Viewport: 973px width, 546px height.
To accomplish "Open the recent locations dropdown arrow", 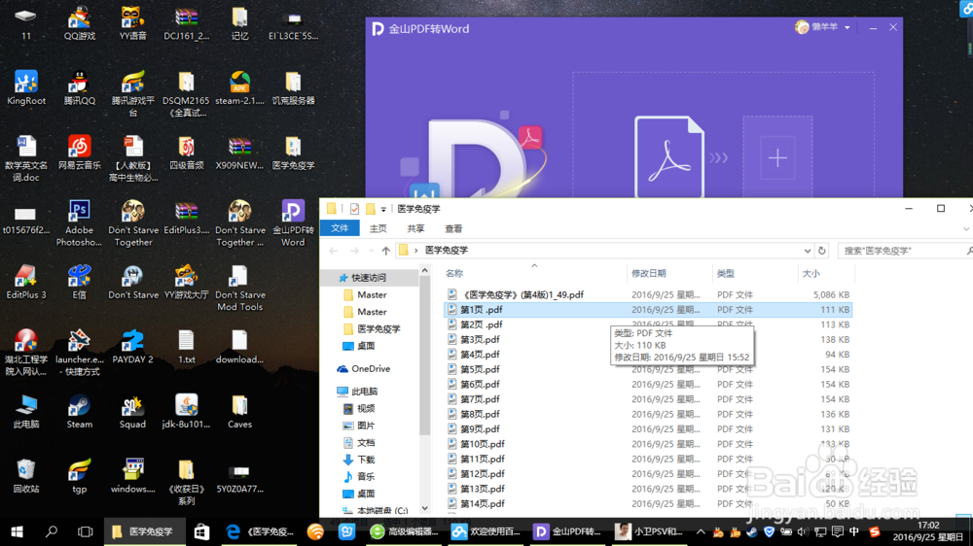I will point(371,251).
